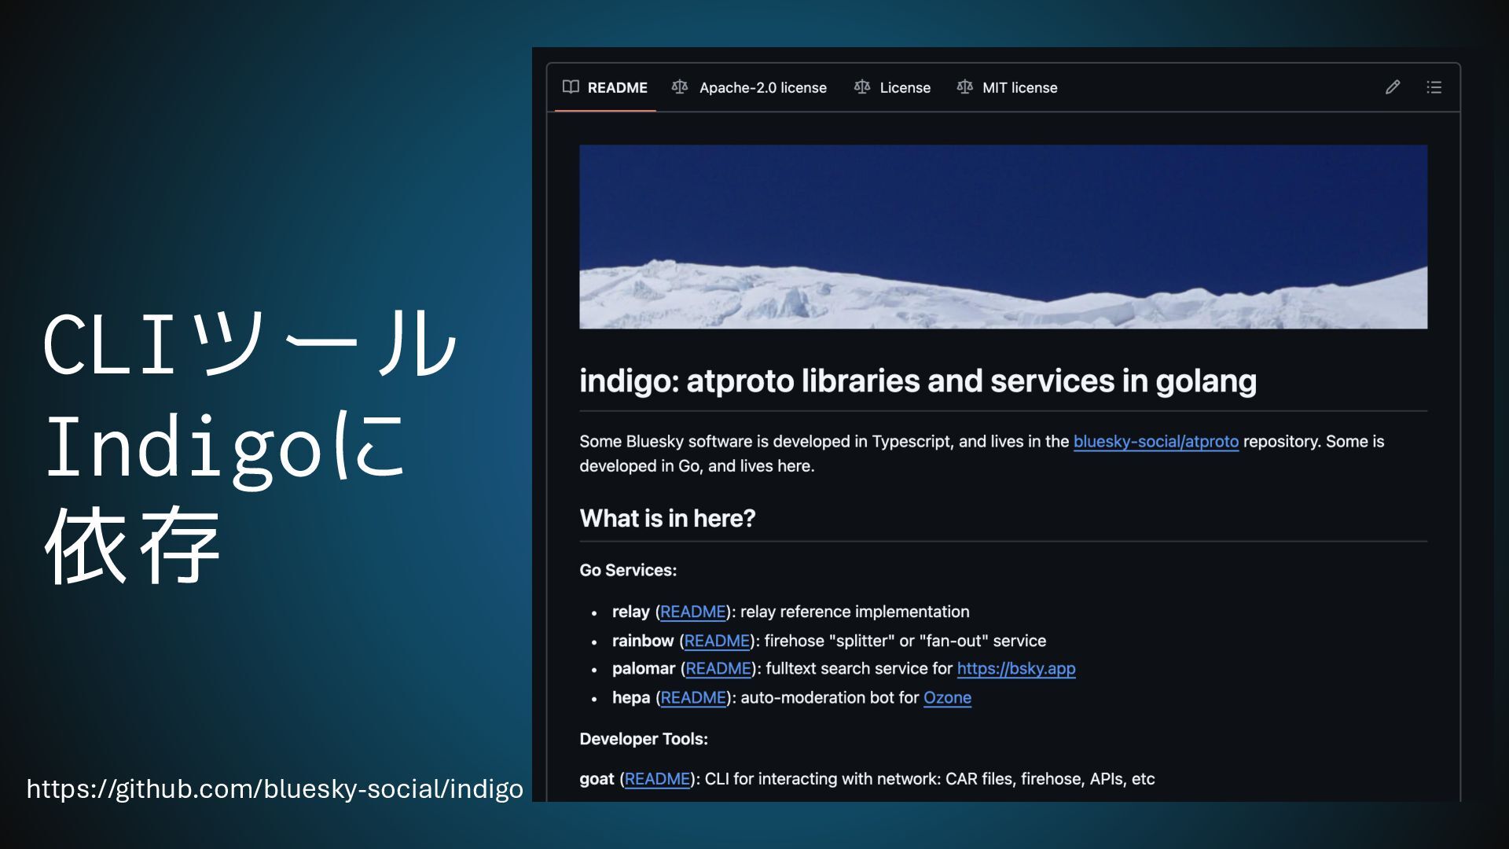Open the bluesky-social/atproto repository link
This screenshot has width=1509, height=849.
click(x=1155, y=442)
